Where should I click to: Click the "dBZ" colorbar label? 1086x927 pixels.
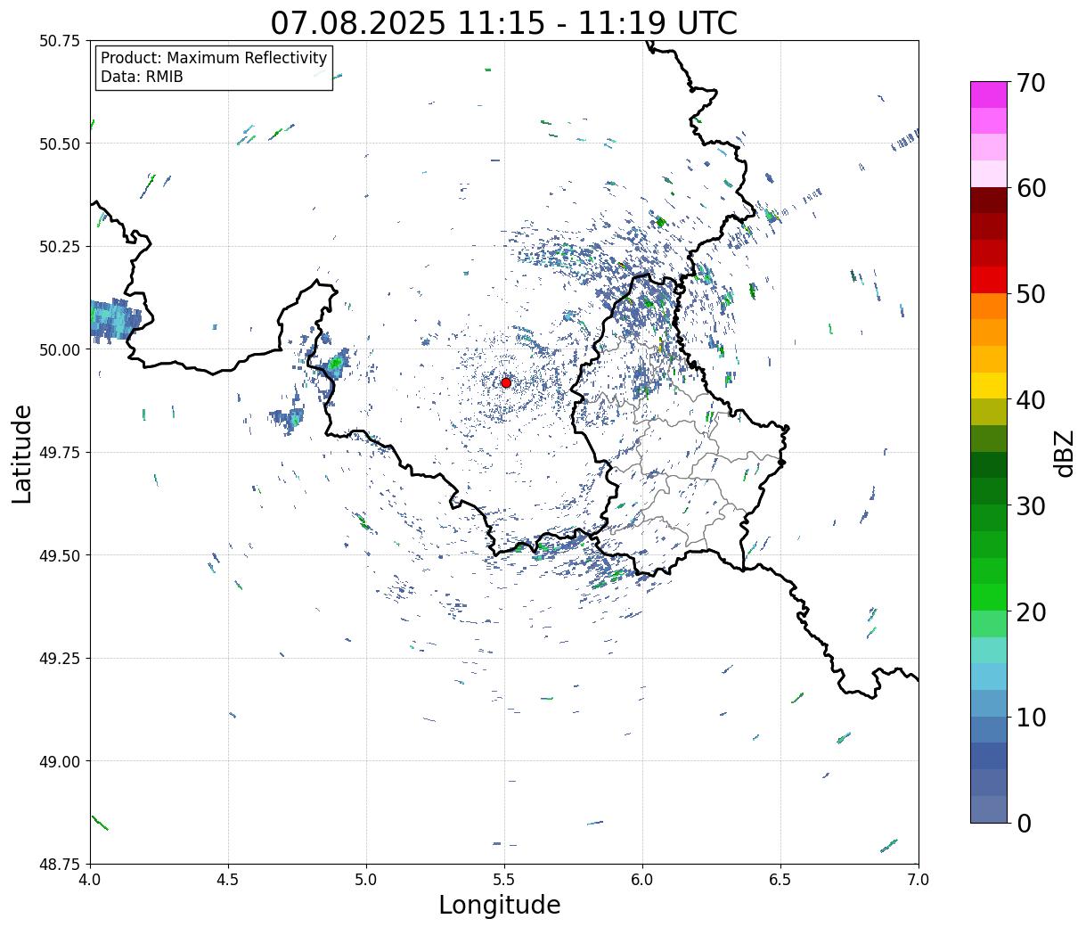[x=1064, y=453]
